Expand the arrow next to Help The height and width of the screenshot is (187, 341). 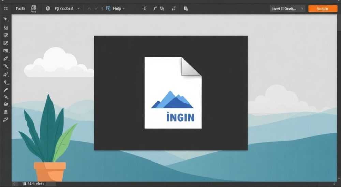point(124,9)
